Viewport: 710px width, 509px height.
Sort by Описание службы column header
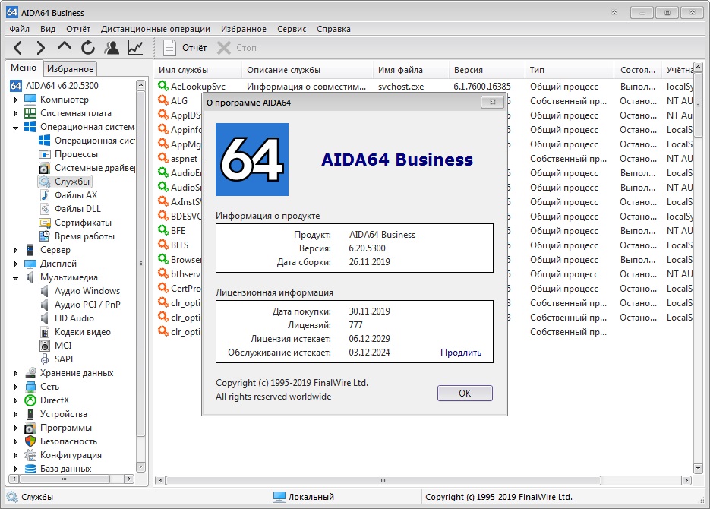[307, 70]
